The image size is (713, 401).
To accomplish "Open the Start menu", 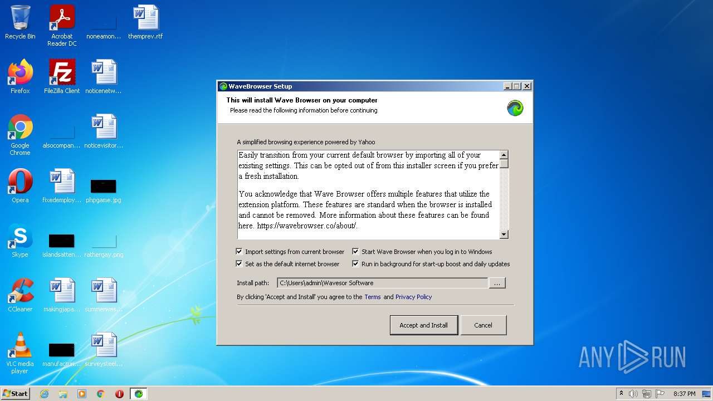I will [x=15, y=394].
